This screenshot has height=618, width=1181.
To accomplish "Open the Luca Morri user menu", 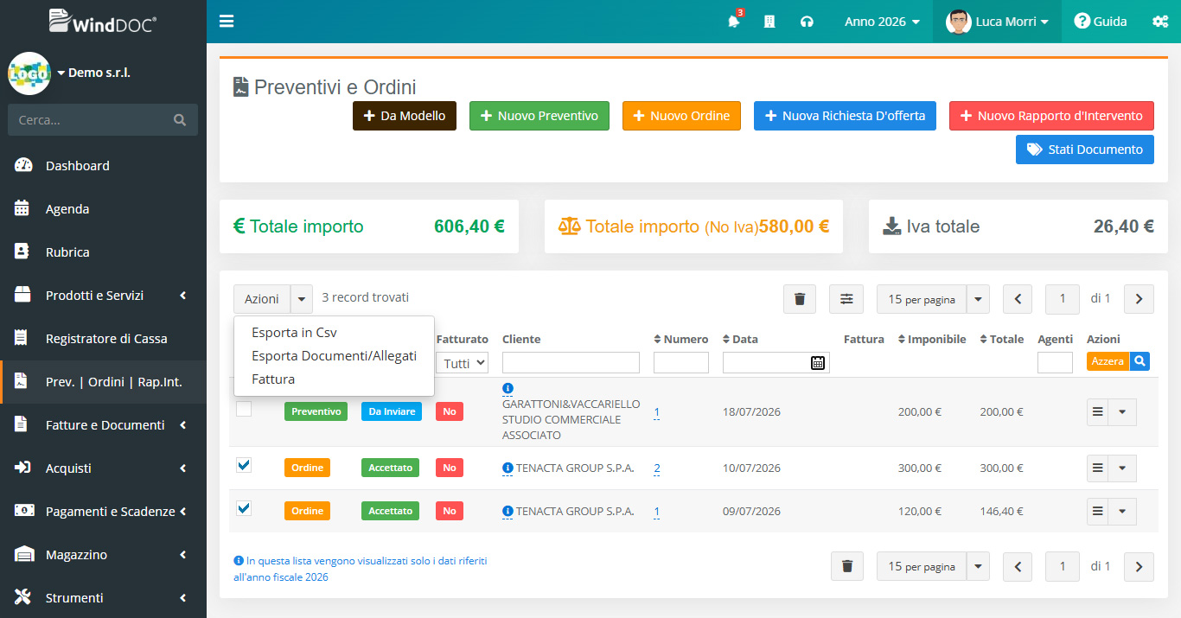I will click(x=997, y=22).
